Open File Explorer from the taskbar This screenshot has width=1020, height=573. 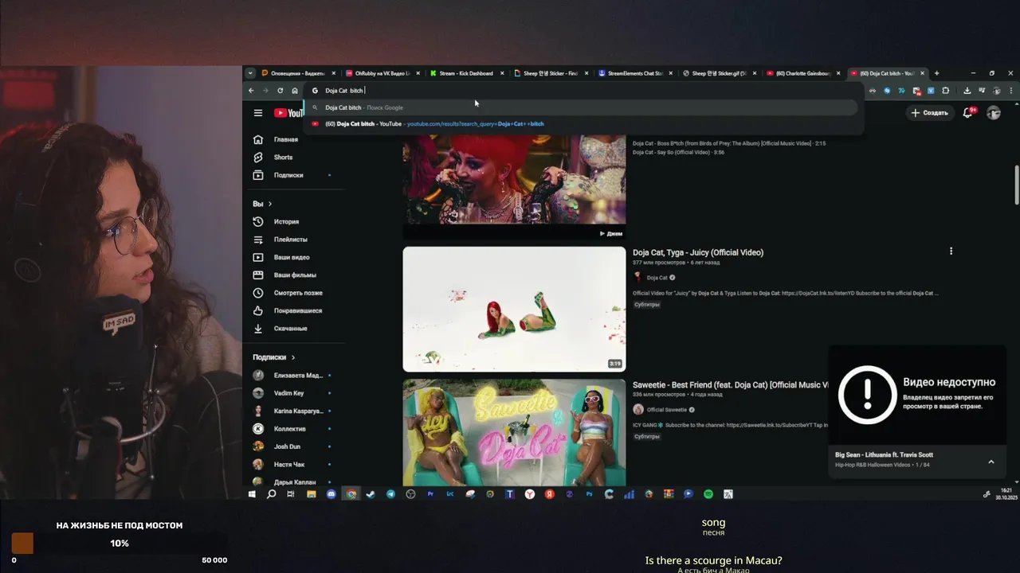[x=312, y=494]
